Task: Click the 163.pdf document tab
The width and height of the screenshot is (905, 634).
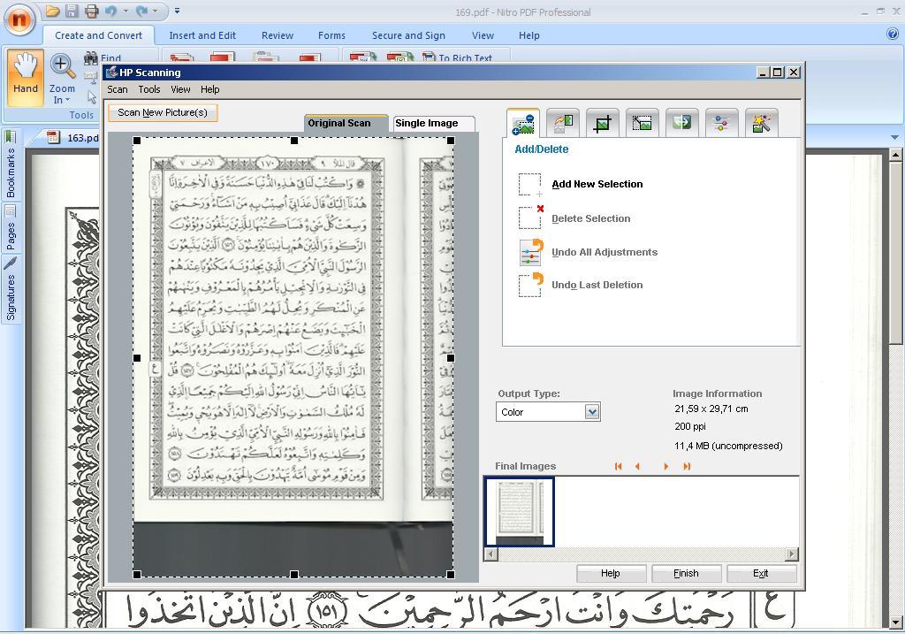Action: (x=74, y=138)
